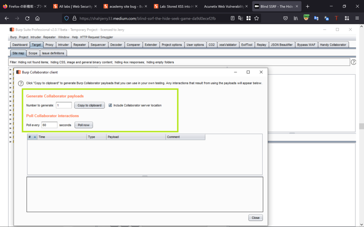This screenshot has width=364, height=227.
Task: Open the Extender tab
Action: 151,45
